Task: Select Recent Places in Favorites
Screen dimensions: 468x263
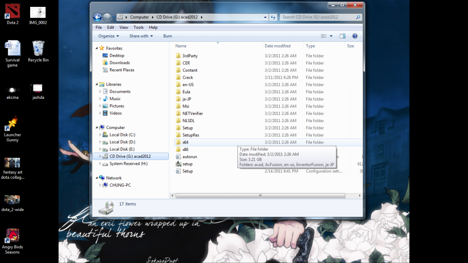Action: 122,70
